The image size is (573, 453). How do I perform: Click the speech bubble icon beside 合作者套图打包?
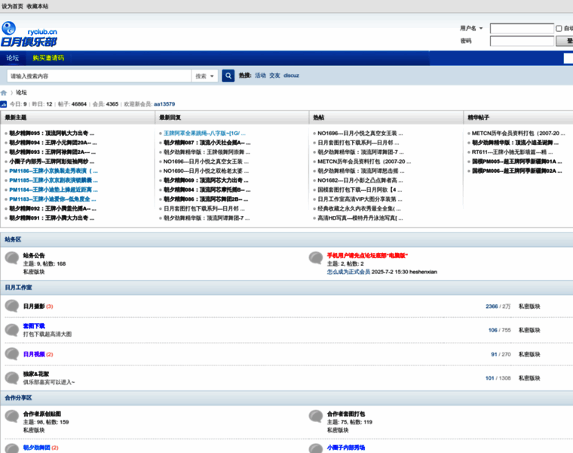point(316,417)
